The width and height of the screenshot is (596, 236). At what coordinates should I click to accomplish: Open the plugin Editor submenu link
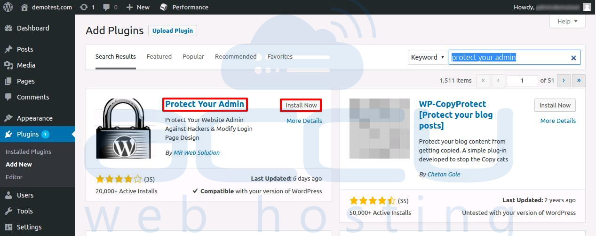pyautogui.click(x=14, y=177)
